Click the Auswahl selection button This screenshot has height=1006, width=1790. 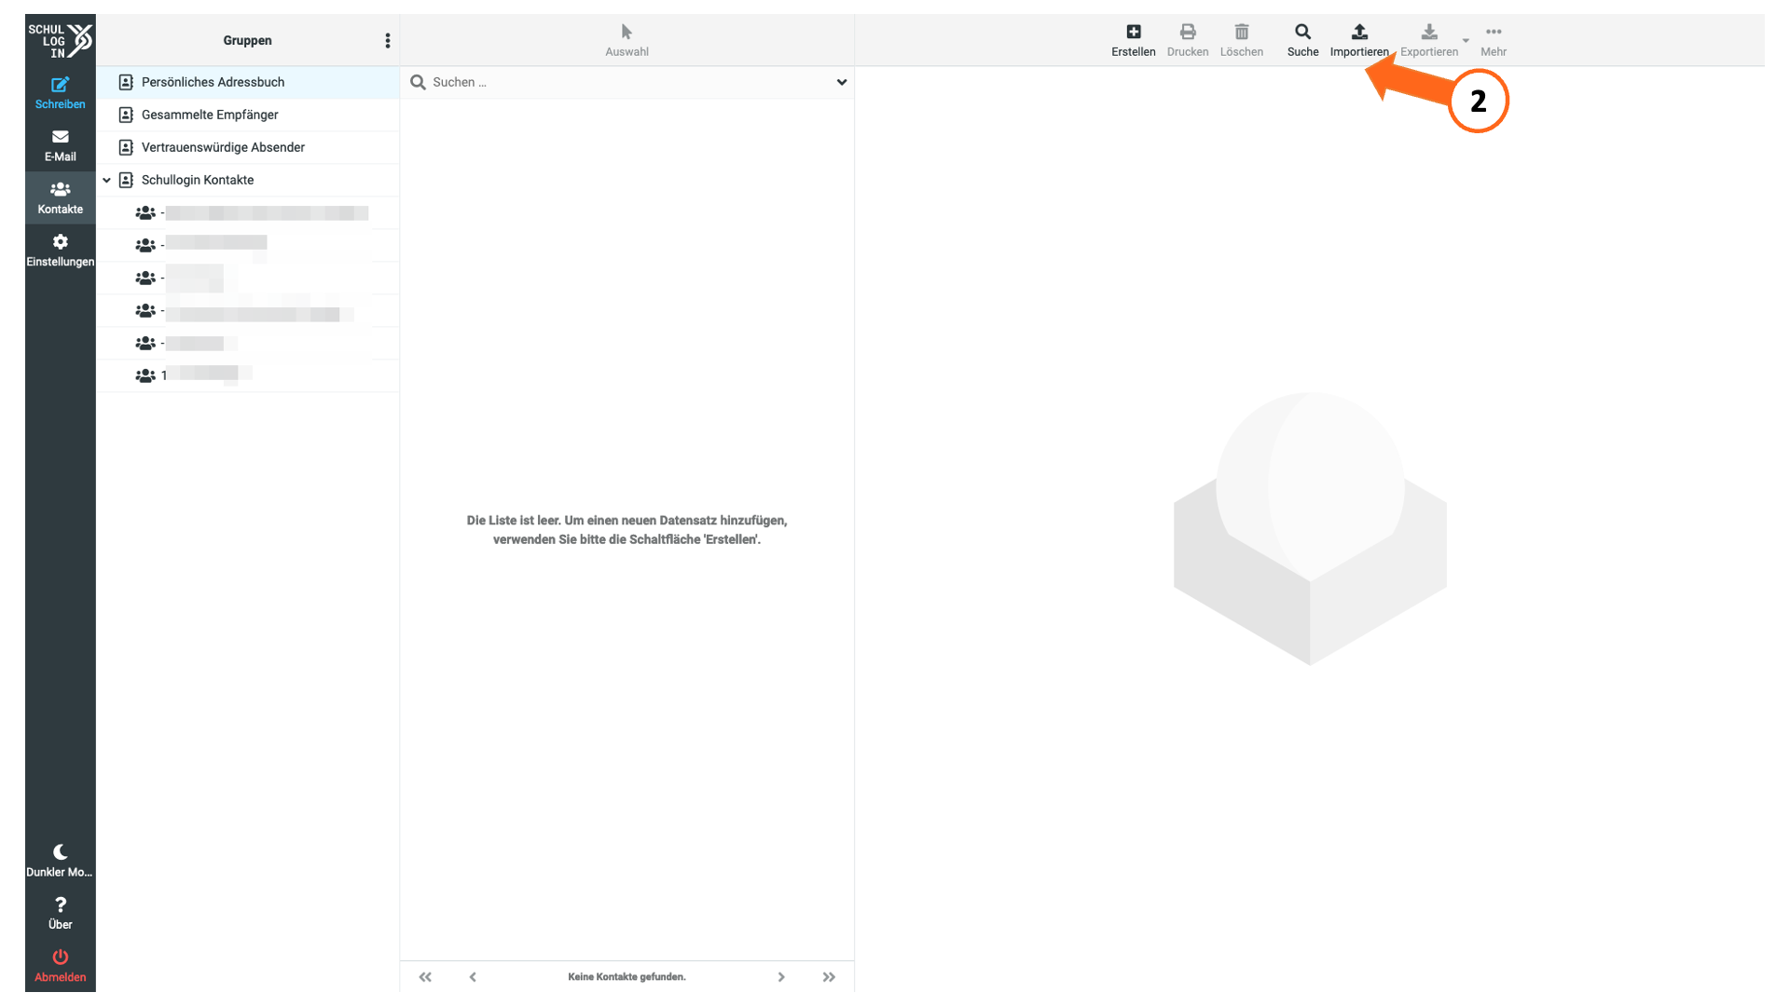(x=626, y=40)
